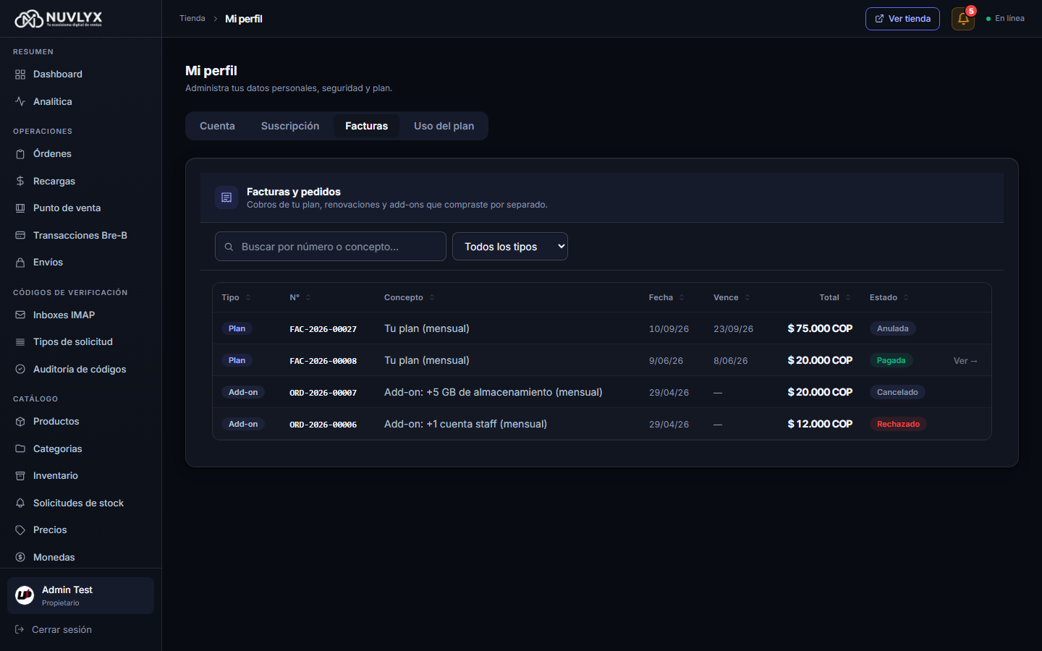Screen dimensions: 1042x651
Task: Click the Envíos bag icon
Action: click(x=20, y=263)
